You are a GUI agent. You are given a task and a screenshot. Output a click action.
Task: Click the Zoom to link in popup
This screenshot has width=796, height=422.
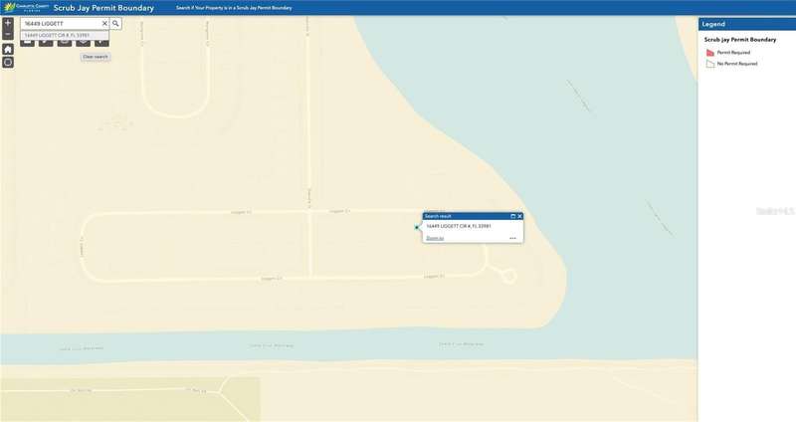click(435, 238)
